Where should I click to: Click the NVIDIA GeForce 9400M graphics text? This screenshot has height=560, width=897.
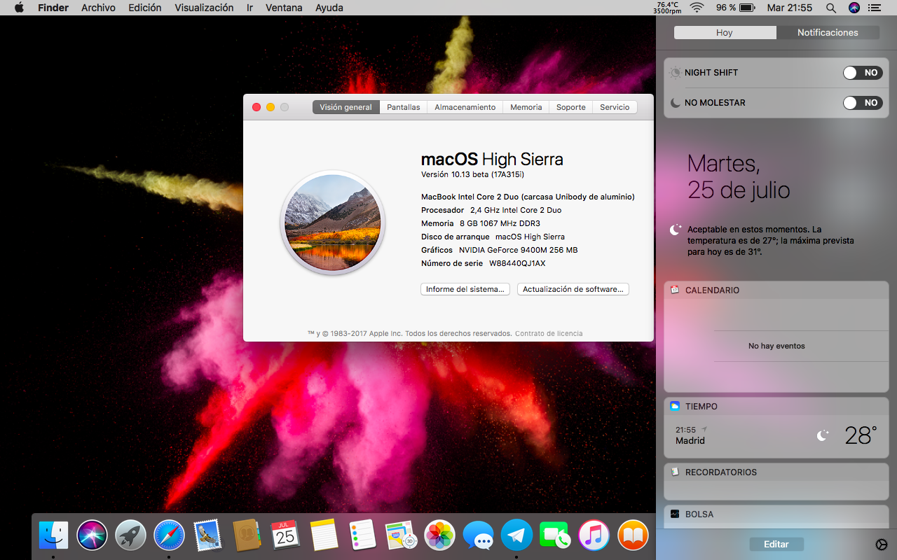(519, 250)
